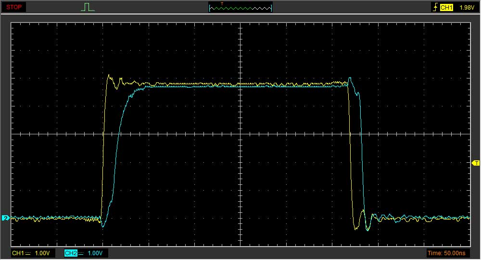This screenshot has width=481, height=260.
Task: Click the waveform memory overview bar
Action: coord(240,8)
